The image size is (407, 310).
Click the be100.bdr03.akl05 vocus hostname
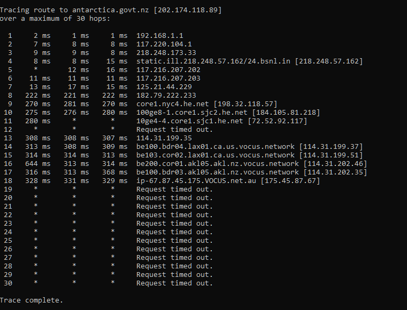[218, 172]
